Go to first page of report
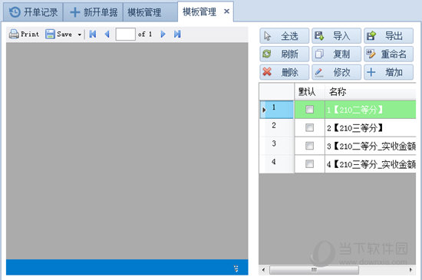The height and width of the screenshot is (280, 422). click(93, 35)
